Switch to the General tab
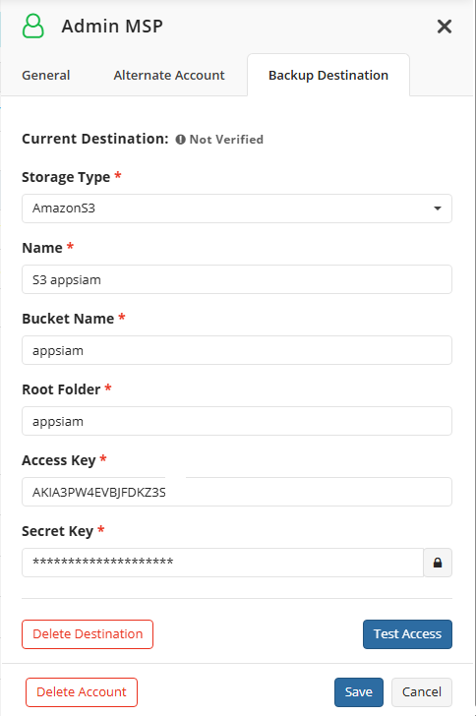Image resolution: width=476 pixels, height=716 pixels. coord(46,76)
